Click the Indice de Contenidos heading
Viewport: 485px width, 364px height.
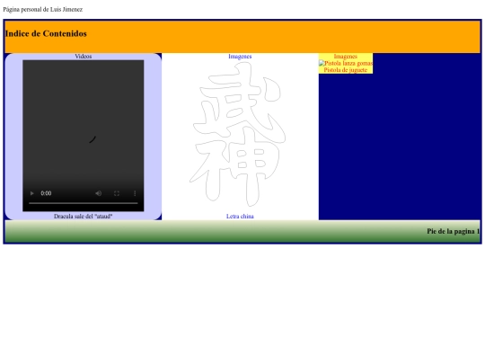pos(46,33)
